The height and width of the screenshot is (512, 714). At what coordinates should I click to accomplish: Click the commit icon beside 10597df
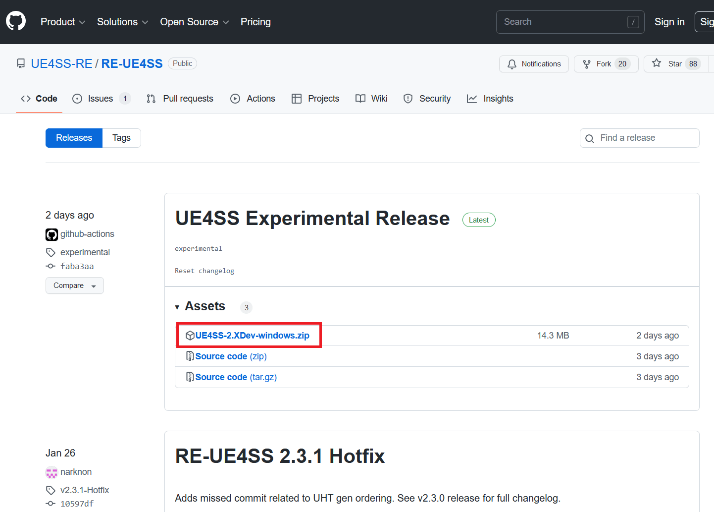51,504
